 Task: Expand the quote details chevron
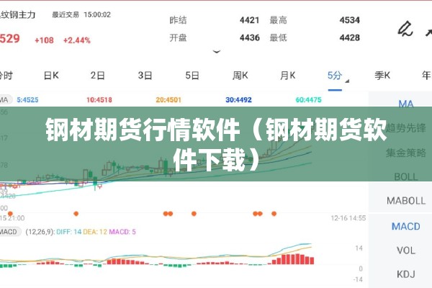[x=217, y=52]
